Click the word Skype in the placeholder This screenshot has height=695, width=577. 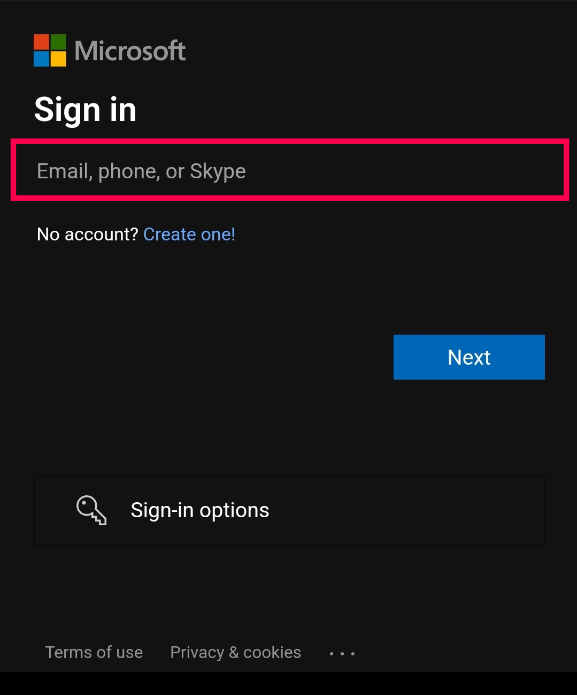point(218,171)
